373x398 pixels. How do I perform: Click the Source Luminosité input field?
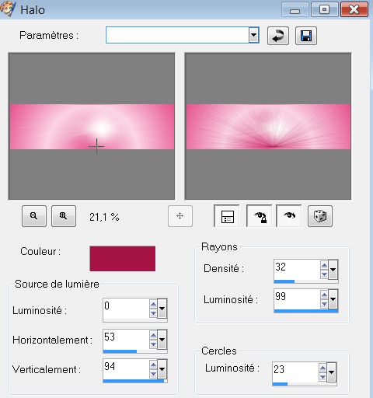(x=126, y=309)
